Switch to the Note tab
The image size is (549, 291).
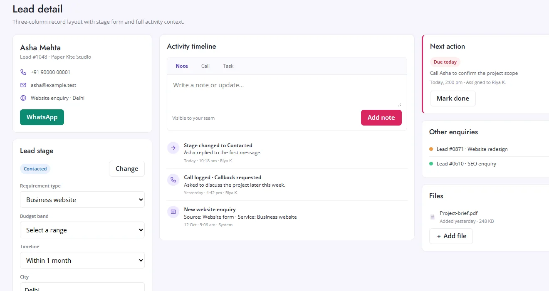[182, 66]
